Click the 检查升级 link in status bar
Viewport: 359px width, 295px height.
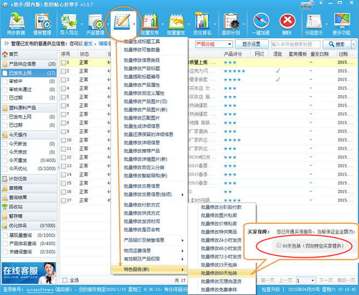coord(271,290)
